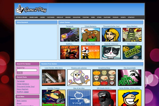Go to the Fighting category
159x106 pixels.
(x=86, y=17)
